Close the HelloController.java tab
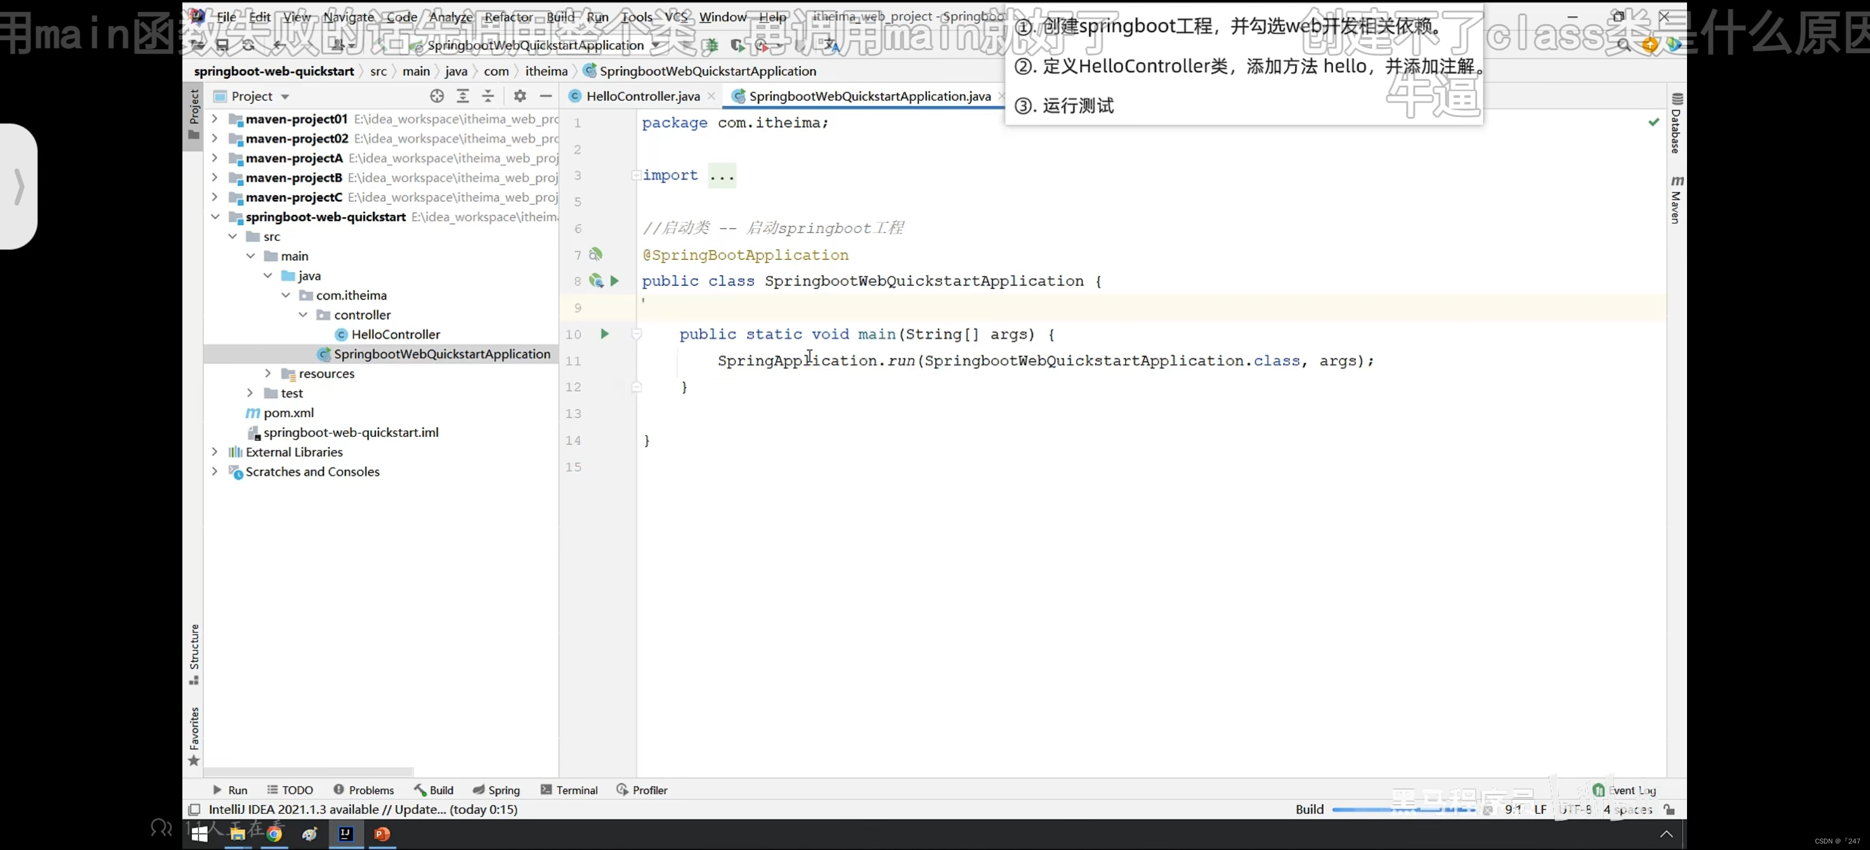1870x850 pixels. 711,96
